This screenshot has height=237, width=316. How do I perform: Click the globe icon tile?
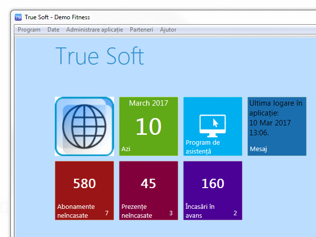(84, 126)
